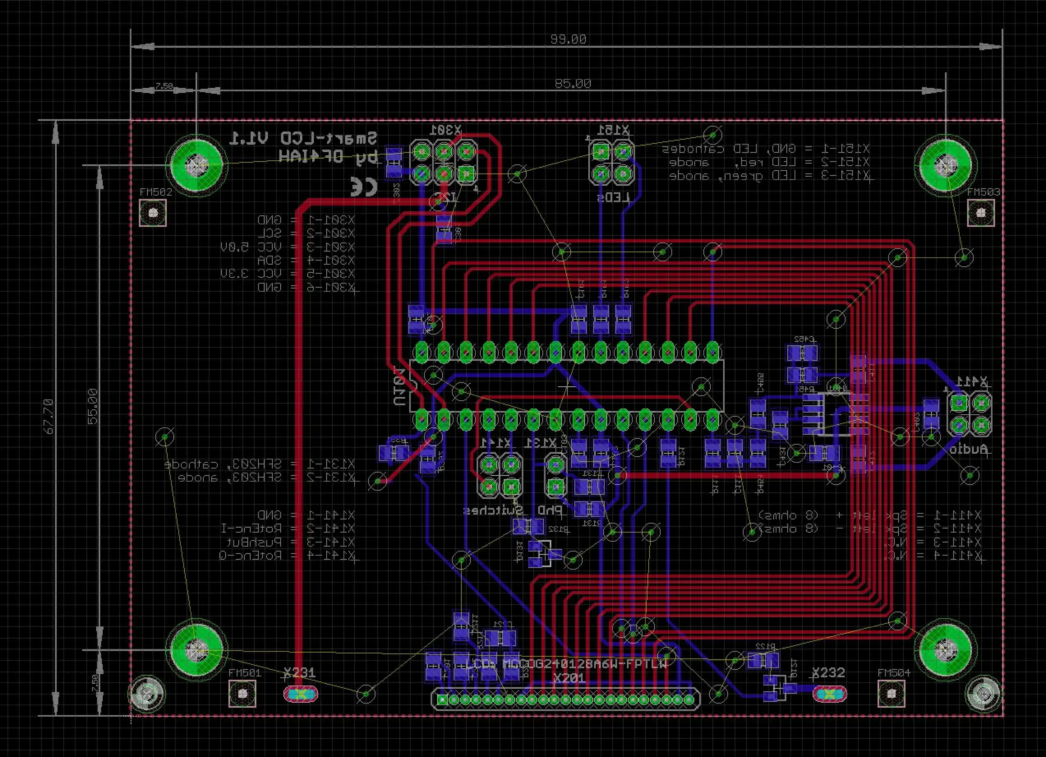Select the mirrored LEDs silkscreen label
Viewport: 1046px width, 757px height.
613,198
